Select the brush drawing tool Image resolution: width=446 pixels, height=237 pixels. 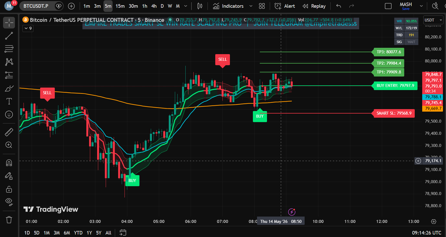click(9, 88)
